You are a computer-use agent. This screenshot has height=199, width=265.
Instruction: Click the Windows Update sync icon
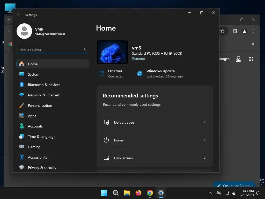tap(140, 74)
